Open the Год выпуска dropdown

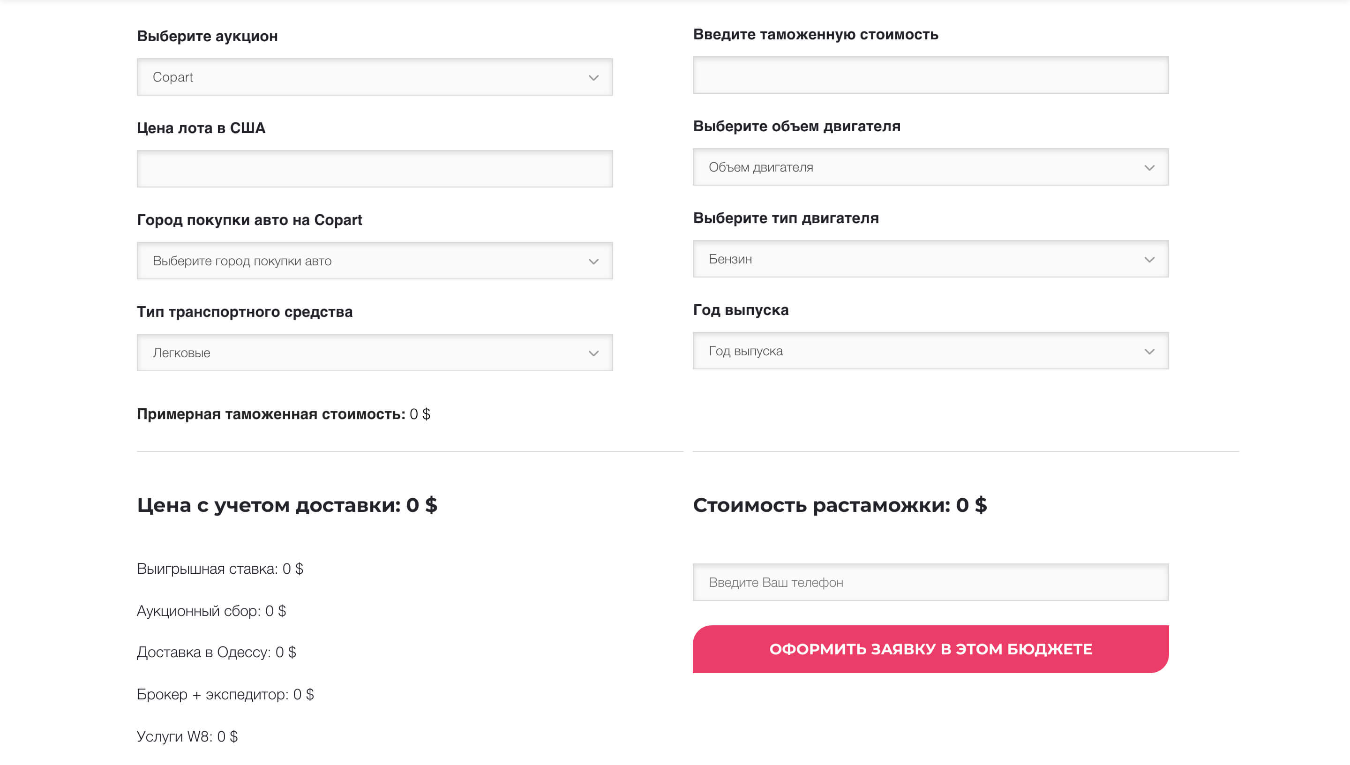pyautogui.click(x=930, y=351)
